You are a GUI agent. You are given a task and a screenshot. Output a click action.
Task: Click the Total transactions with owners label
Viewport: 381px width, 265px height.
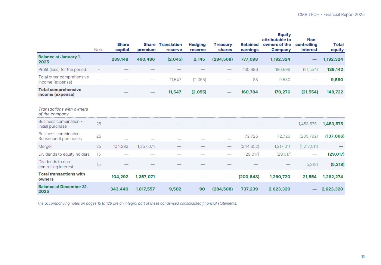[62, 177]
